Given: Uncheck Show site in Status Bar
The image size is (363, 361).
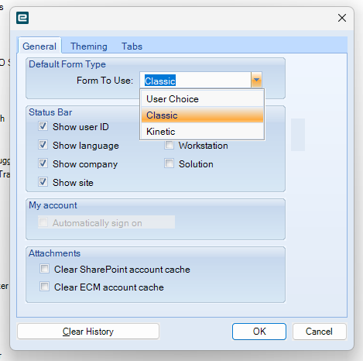Looking at the screenshot, I should pyautogui.click(x=43, y=182).
